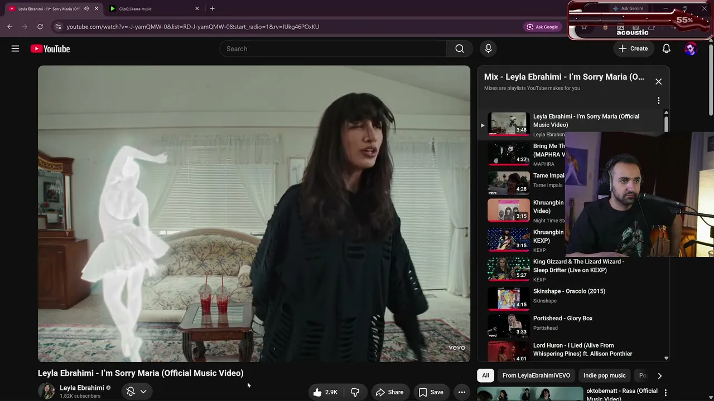Open the Mix playlist three-dot options
Viewport: 714px width, 401px height.
point(658,101)
